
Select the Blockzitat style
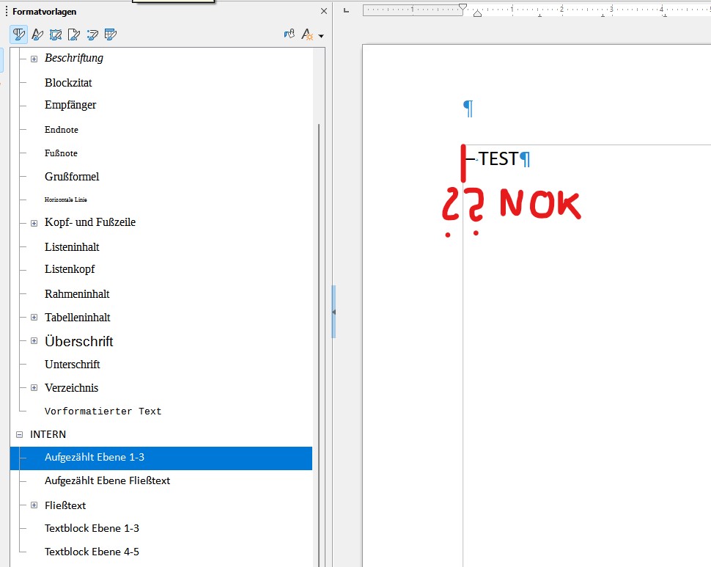pyautogui.click(x=68, y=83)
